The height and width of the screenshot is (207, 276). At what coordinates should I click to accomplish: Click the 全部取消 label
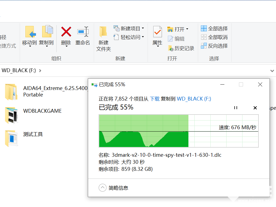point(218,37)
